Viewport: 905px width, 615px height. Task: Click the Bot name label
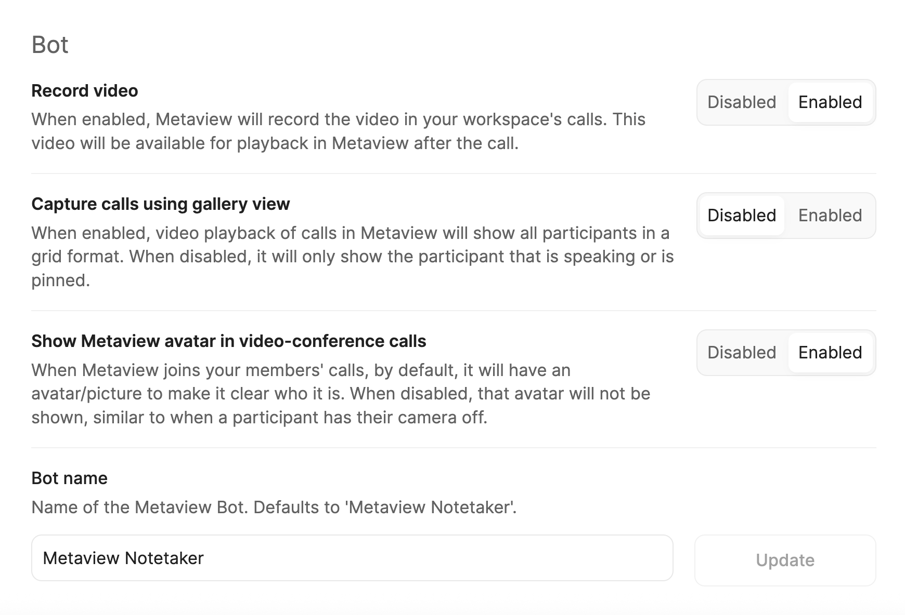70,478
